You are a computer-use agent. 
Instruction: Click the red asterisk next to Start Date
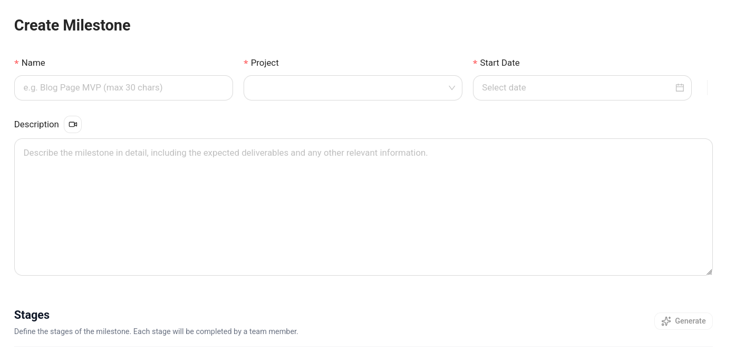pyautogui.click(x=475, y=64)
